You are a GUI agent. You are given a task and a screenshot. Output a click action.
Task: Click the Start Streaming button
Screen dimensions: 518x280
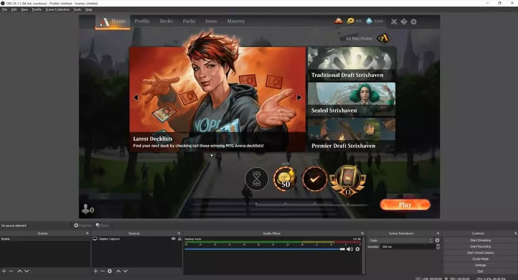[480, 240]
